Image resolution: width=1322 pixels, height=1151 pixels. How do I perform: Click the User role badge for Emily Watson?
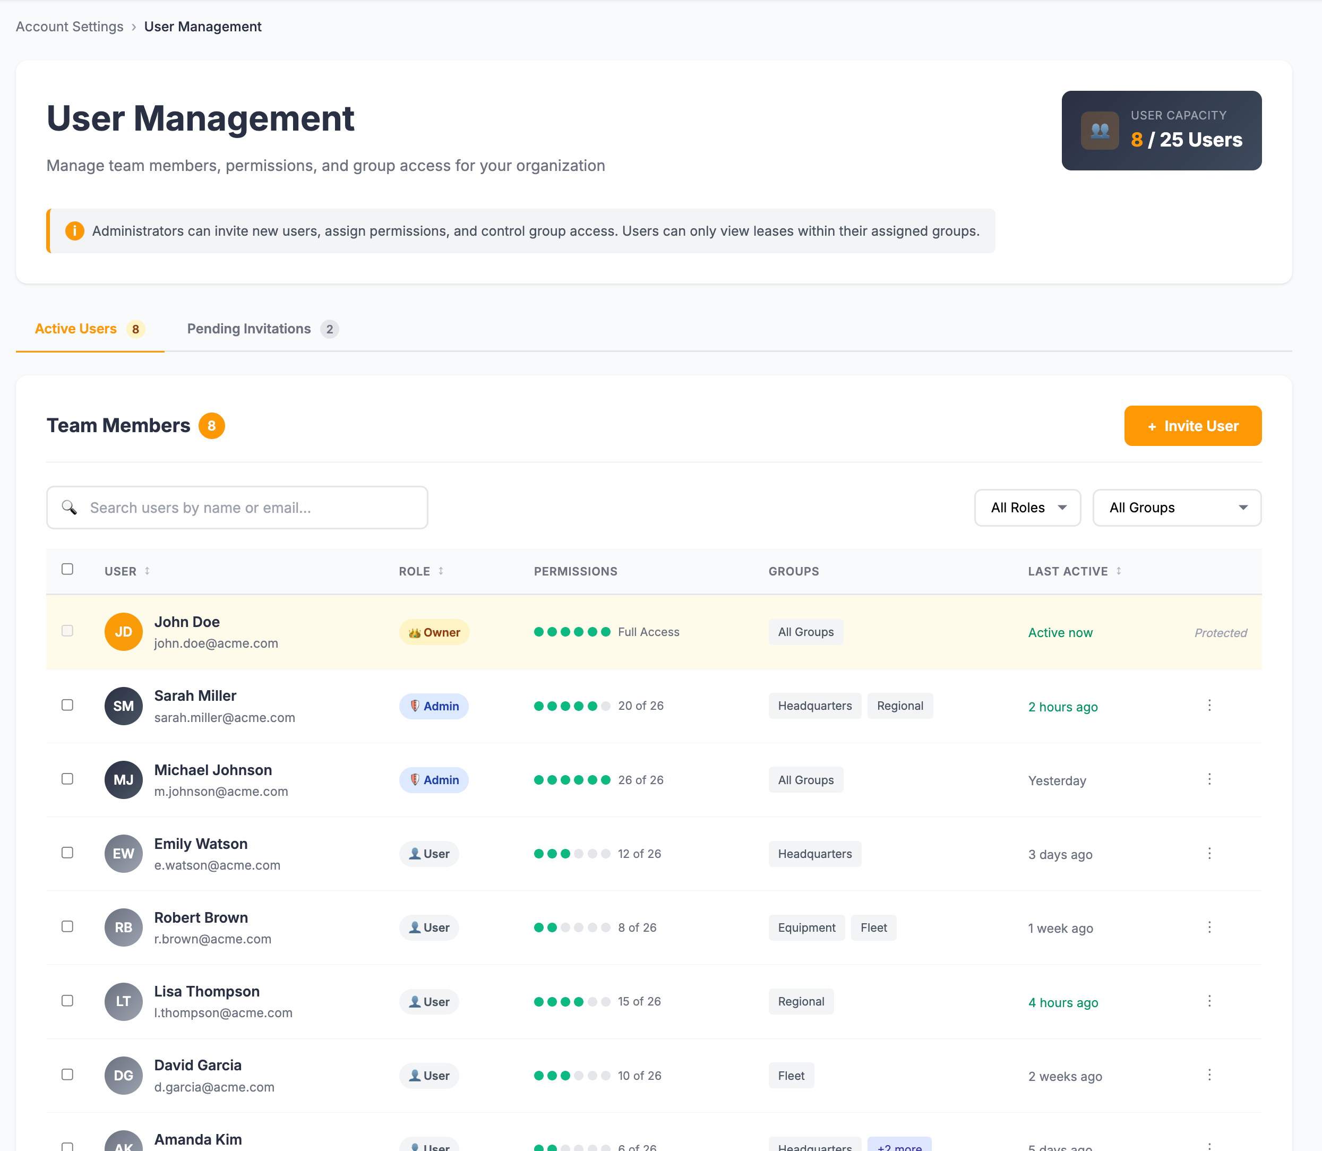pyautogui.click(x=428, y=854)
